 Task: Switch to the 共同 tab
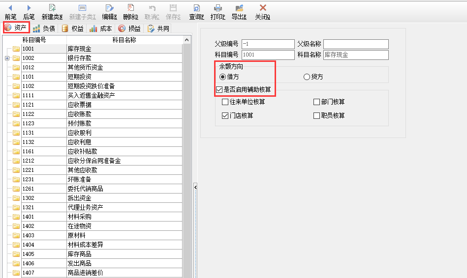pyautogui.click(x=158, y=28)
